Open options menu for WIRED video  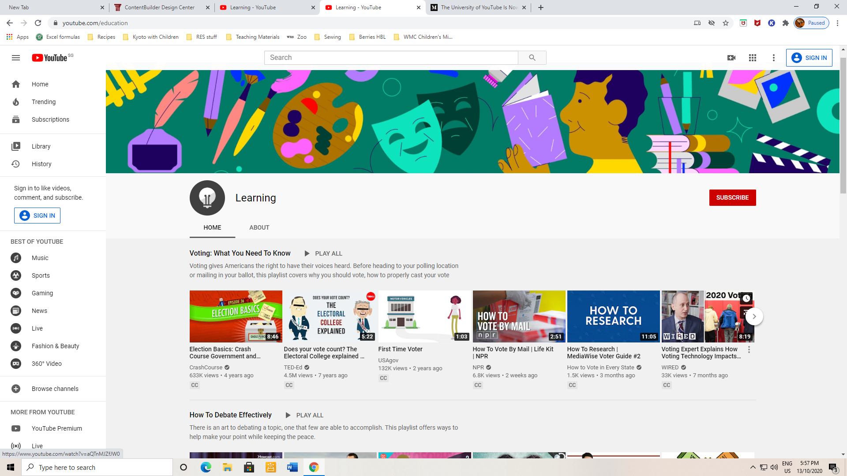[749, 350]
